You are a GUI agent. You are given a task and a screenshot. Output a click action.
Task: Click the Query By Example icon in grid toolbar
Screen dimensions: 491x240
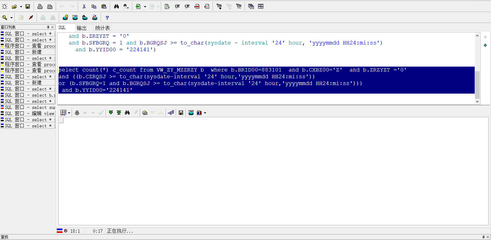pos(127,113)
